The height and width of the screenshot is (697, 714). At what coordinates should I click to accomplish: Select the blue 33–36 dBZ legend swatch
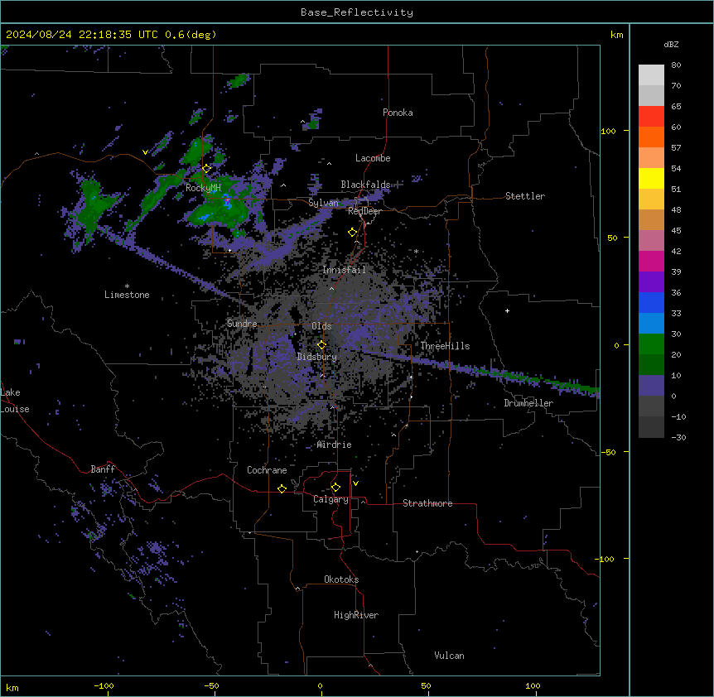pos(651,302)
